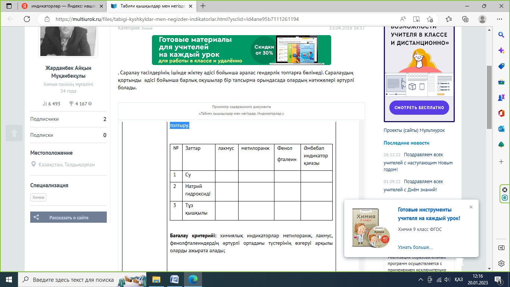Open sidebar Microsoft Office icon
Image resolution: width=510 pixels, height=287 pixels.
pos(501,113)
